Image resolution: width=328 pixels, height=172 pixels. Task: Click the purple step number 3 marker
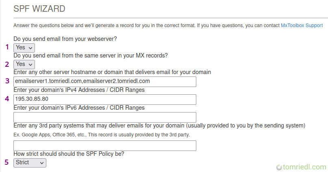(7, 81)
